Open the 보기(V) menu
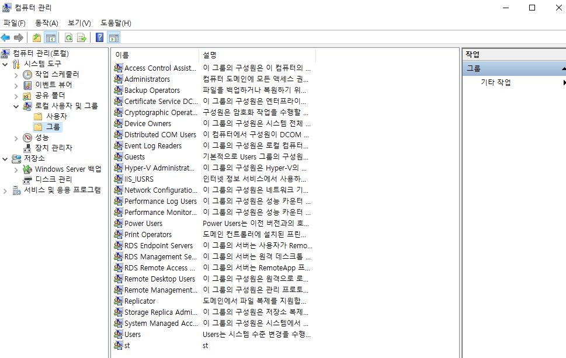Viewport: 566px width, 358px height. pyautogui.click(x=79, y=23)
